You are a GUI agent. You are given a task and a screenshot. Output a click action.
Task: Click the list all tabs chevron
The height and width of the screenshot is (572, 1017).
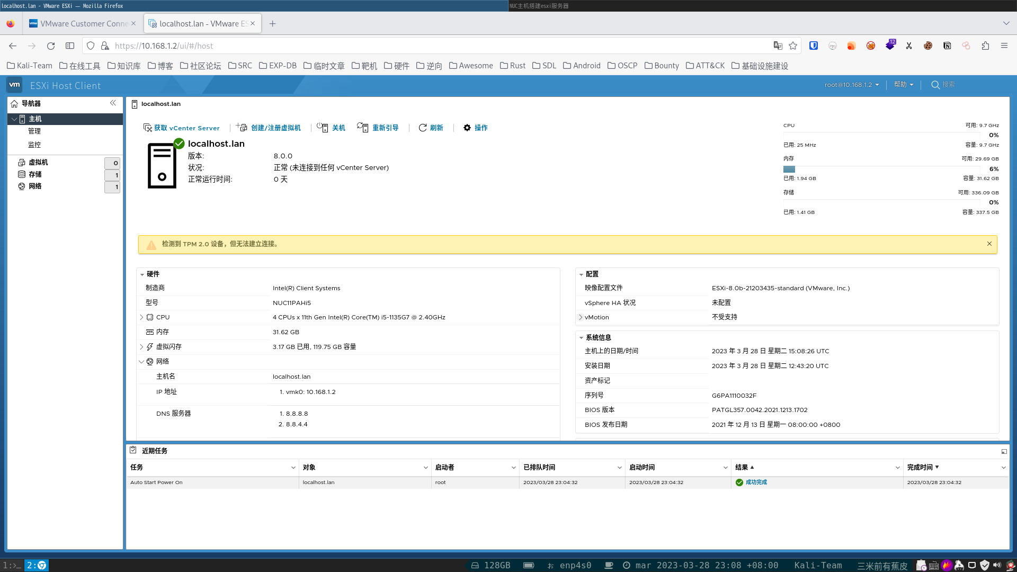coord(1006,23)
